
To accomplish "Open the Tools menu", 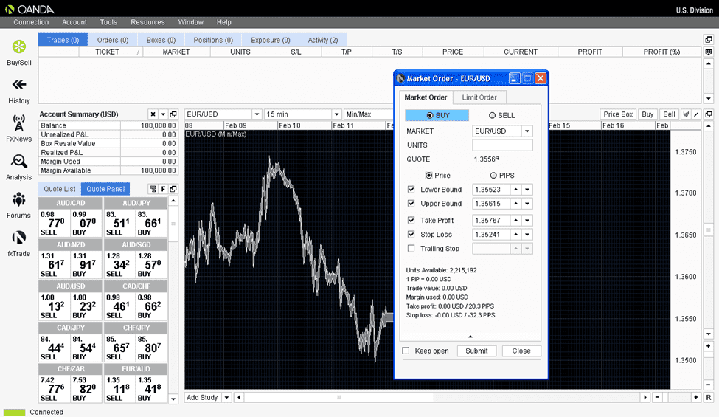I will (x=108, y=22).
